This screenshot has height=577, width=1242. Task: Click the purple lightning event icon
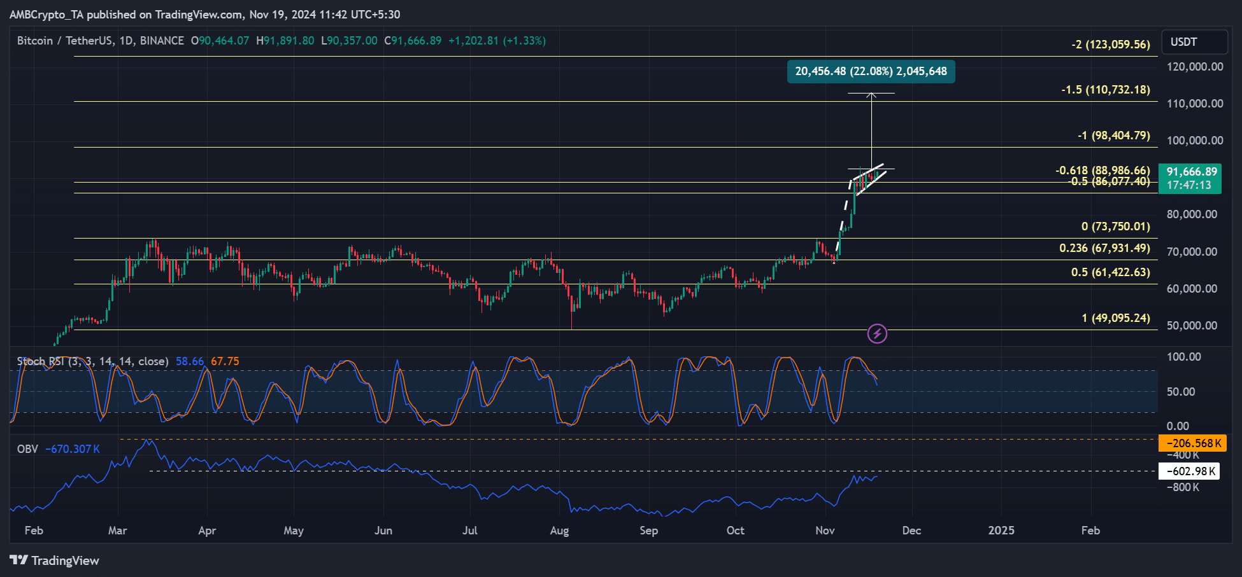[877, 333]
